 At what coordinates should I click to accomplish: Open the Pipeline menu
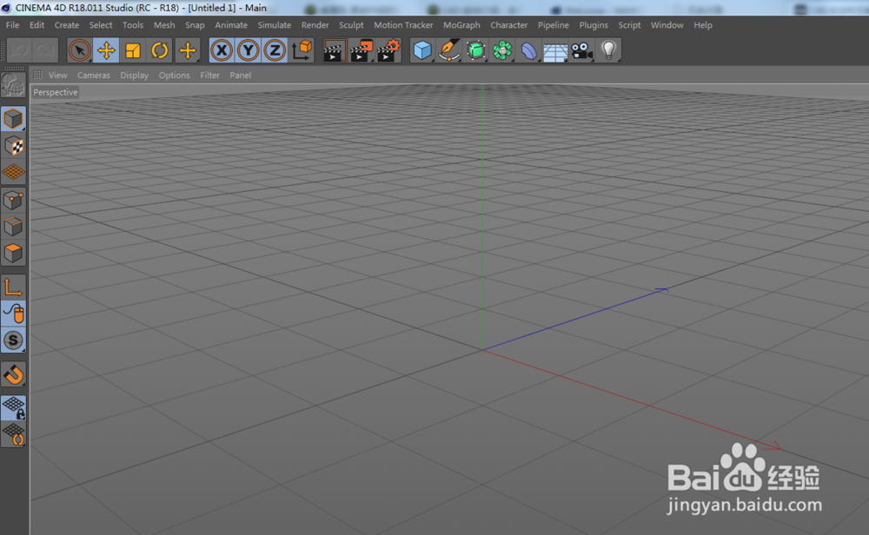pos(553,25)
